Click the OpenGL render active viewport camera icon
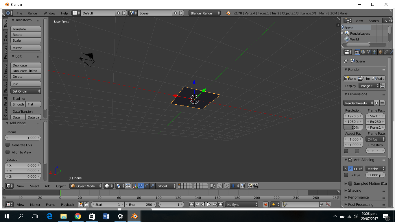The width and height of the screenshot is (395, 222). (x=250, y=186)
